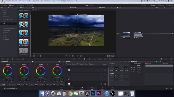Click the home project manager icon
Screen dimensions: 174x97
167,88
